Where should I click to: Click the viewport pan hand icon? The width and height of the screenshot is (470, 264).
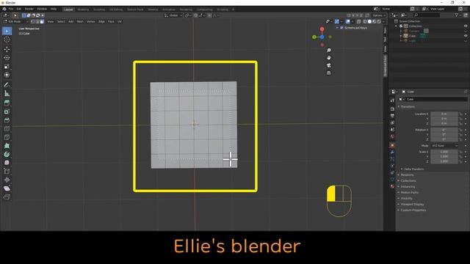click(x=329, y=58)
